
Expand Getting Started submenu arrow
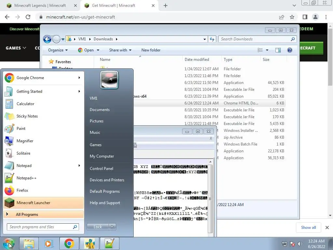[79, 91]
